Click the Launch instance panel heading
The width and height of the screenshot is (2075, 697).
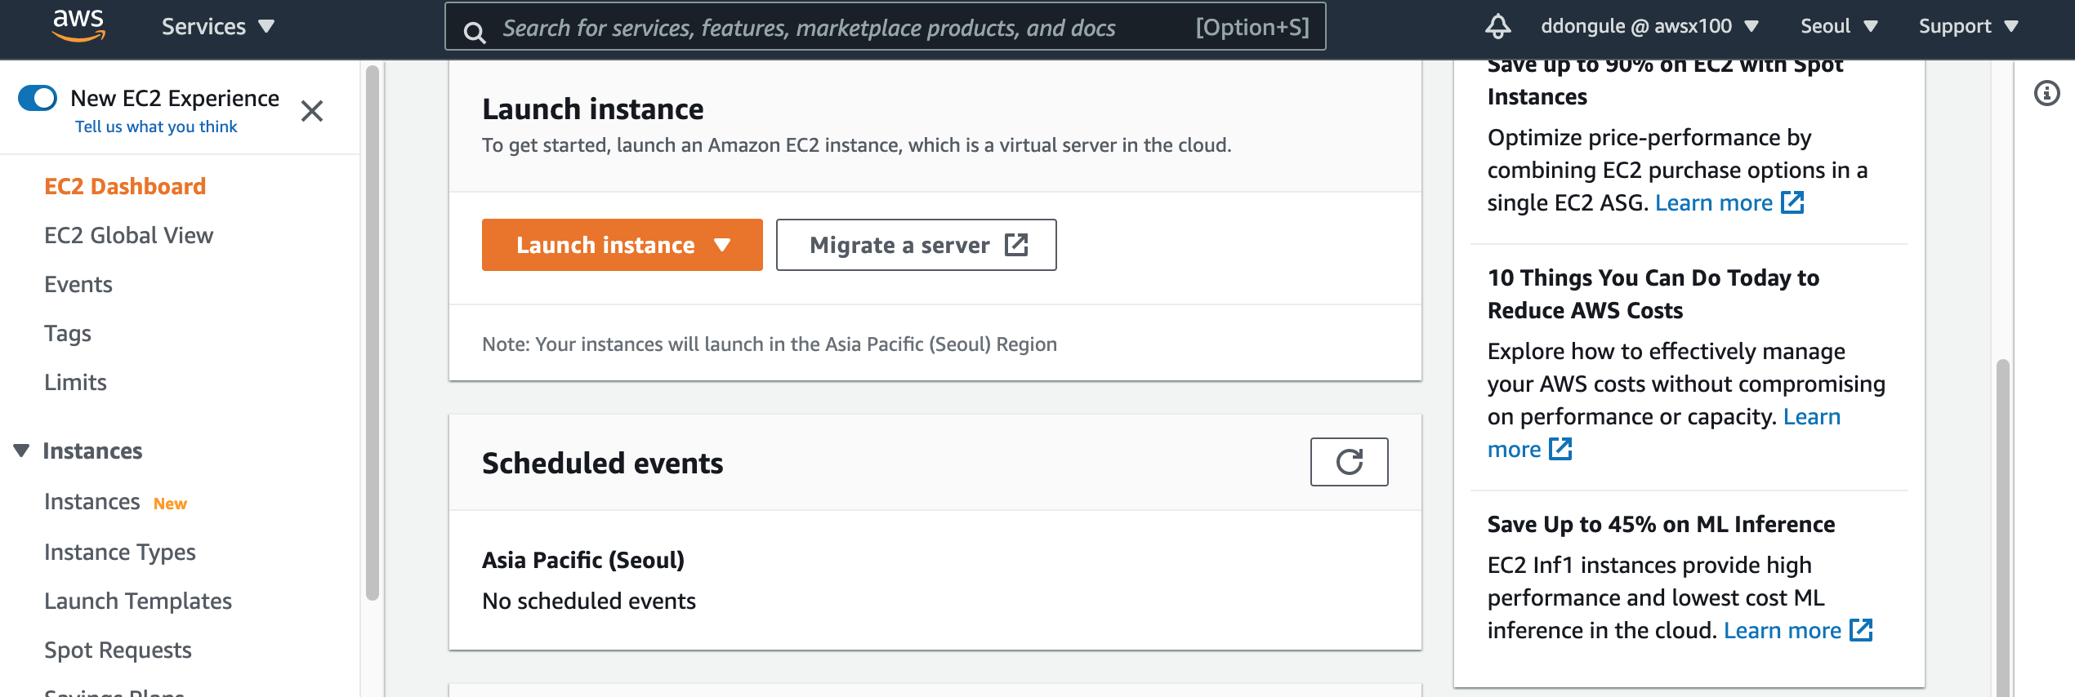[593, 109]
